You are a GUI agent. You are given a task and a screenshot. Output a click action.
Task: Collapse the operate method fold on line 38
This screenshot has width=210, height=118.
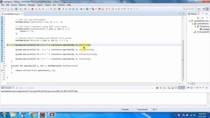point(6,66)
